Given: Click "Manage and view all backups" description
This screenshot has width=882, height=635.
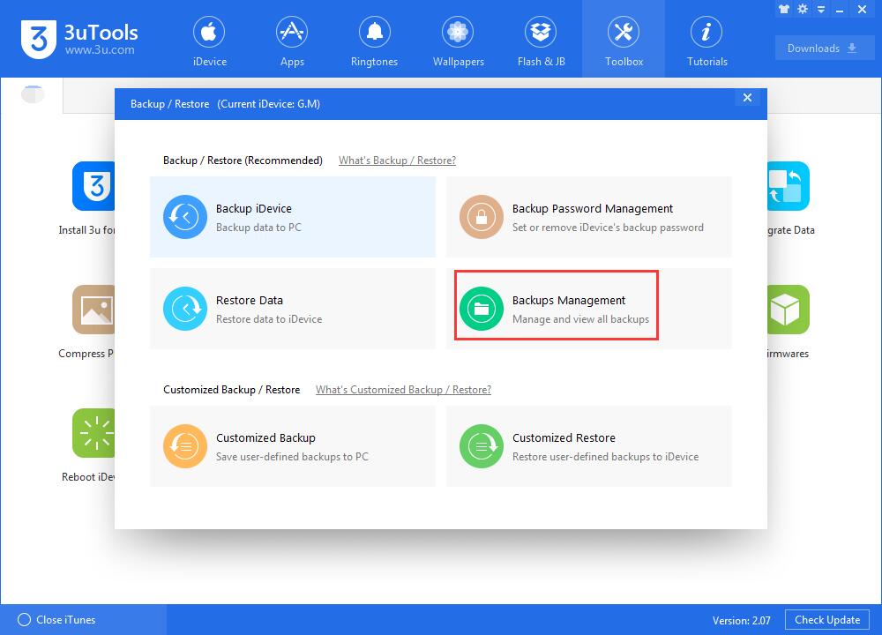Looking at the screenshot, I should [x=580, y=319].
